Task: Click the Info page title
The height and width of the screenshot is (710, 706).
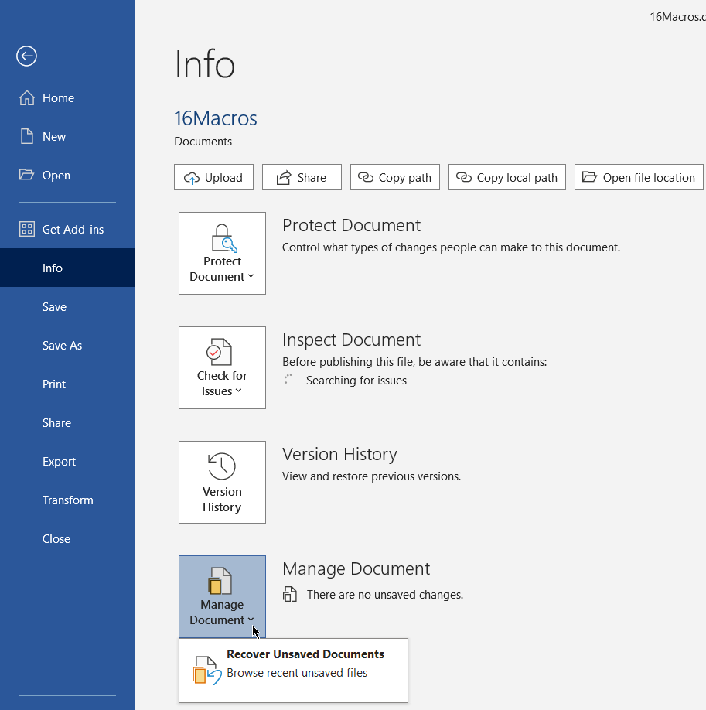Action: click(205, 64)
